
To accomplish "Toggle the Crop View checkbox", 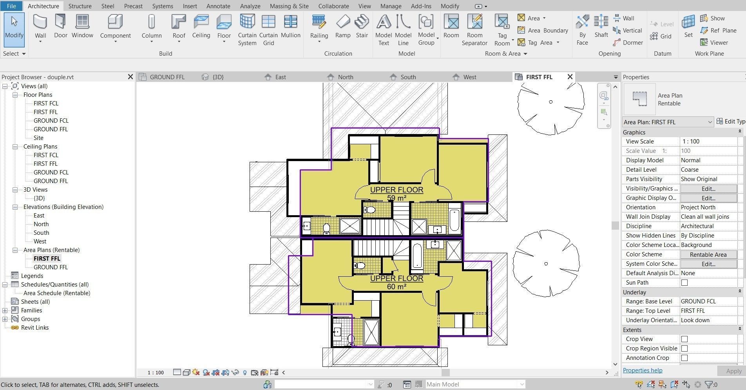I will pyautogui.click(x=684, y=339).
